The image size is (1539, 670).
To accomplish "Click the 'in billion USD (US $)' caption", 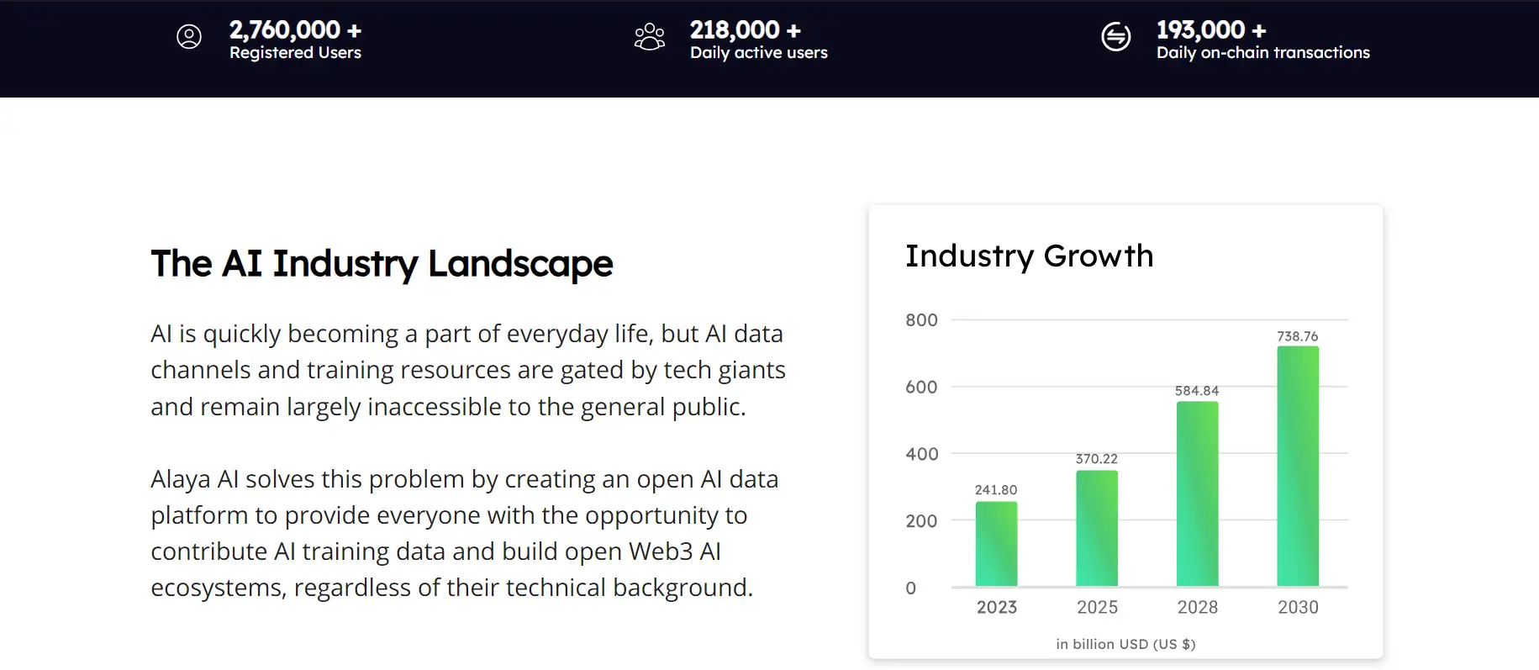I will 1125,644.
